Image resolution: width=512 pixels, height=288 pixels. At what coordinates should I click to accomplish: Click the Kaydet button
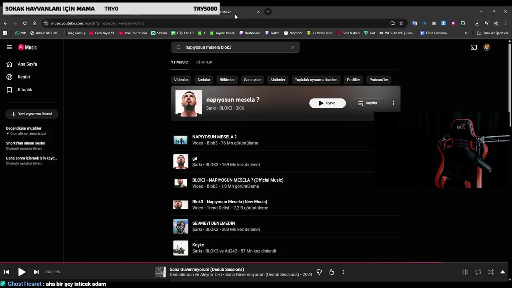[x=368, y=103]
